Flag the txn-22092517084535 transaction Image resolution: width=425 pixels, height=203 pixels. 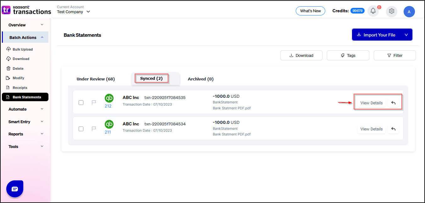[94, 102]
